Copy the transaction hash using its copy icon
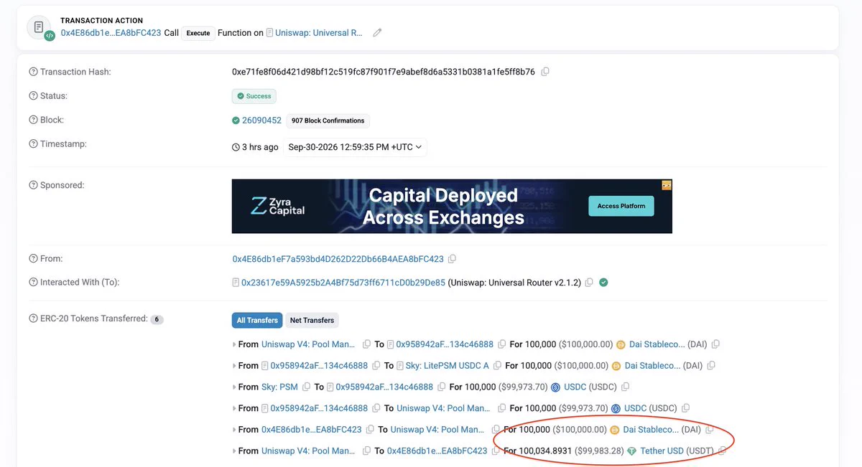Viewport: 862px width, 467px height. pyautogui.click(x=545, y=72)
